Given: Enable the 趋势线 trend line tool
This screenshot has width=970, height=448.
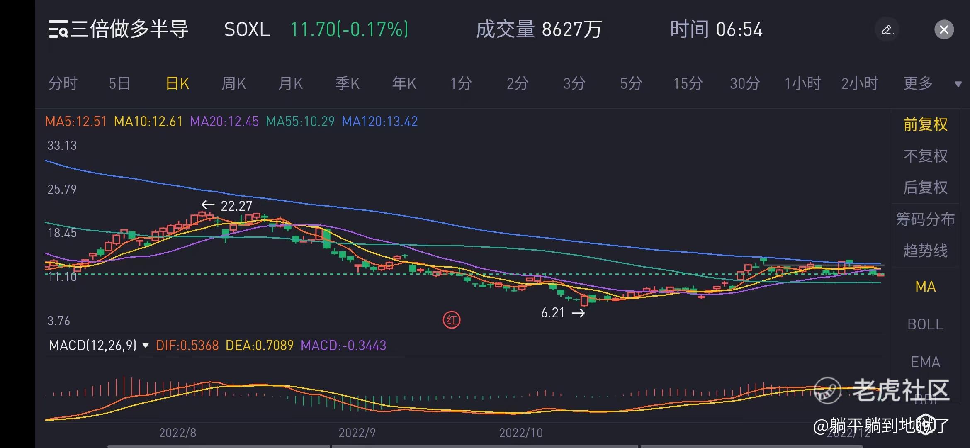Looking at the screenshot, I should (x=925, y=251).
